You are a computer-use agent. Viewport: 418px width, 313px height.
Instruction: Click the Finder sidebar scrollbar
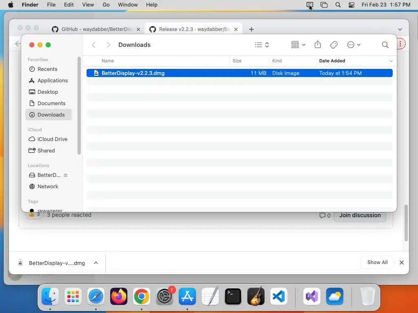pos(79,106)
